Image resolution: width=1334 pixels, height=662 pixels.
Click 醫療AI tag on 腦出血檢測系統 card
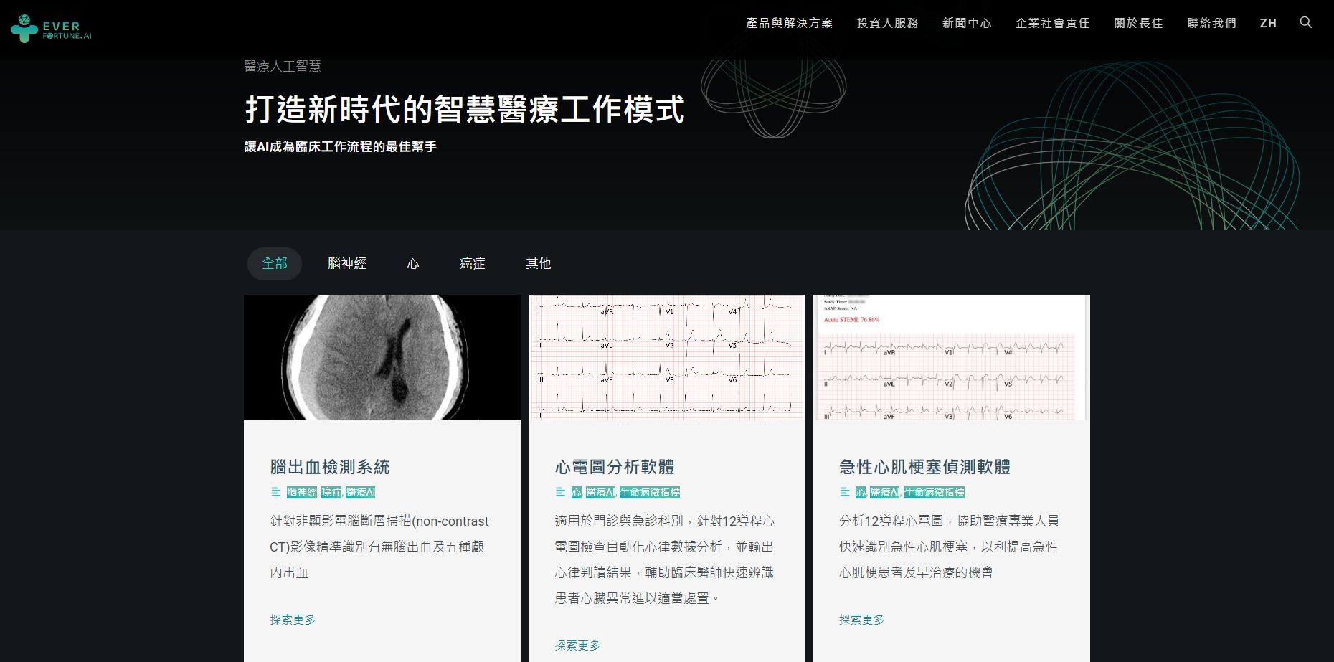(x=361, y=492)
